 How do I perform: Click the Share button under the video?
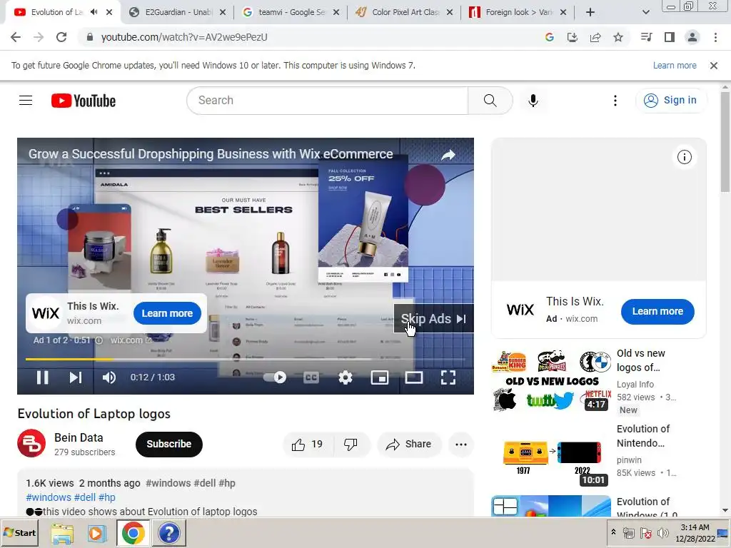pyautogui.click(x=408, y=444)
